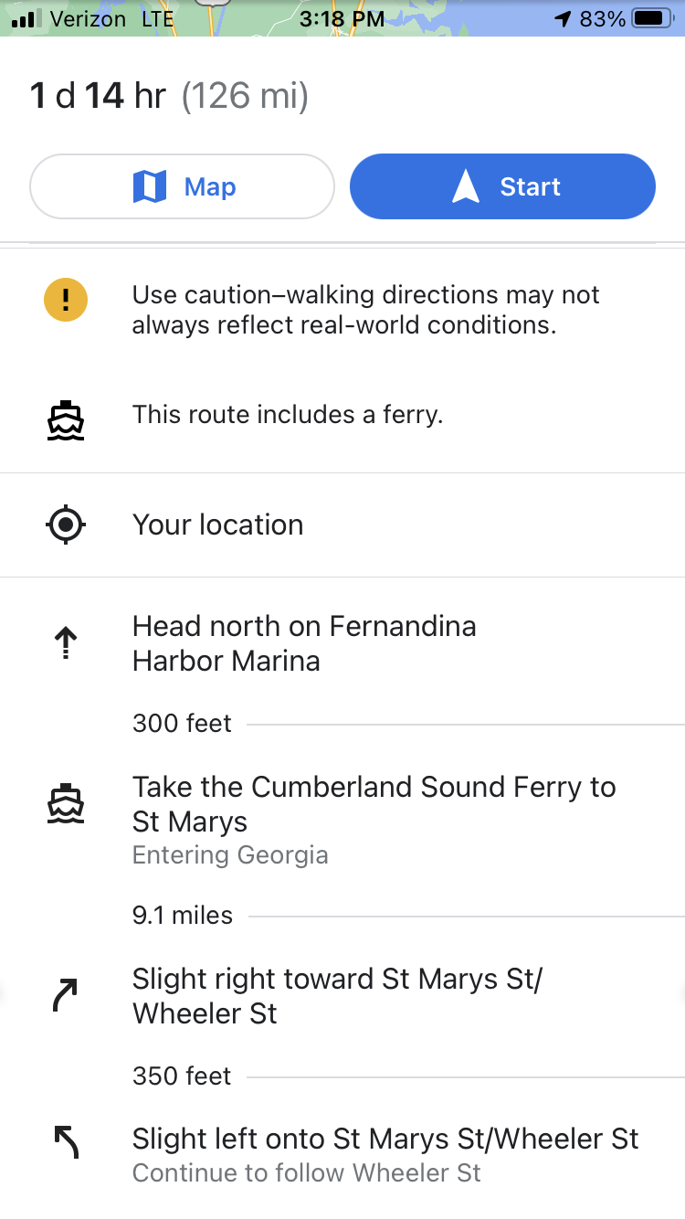Tap the Your location target icon

pyautogui.click(x=66, y=525)
